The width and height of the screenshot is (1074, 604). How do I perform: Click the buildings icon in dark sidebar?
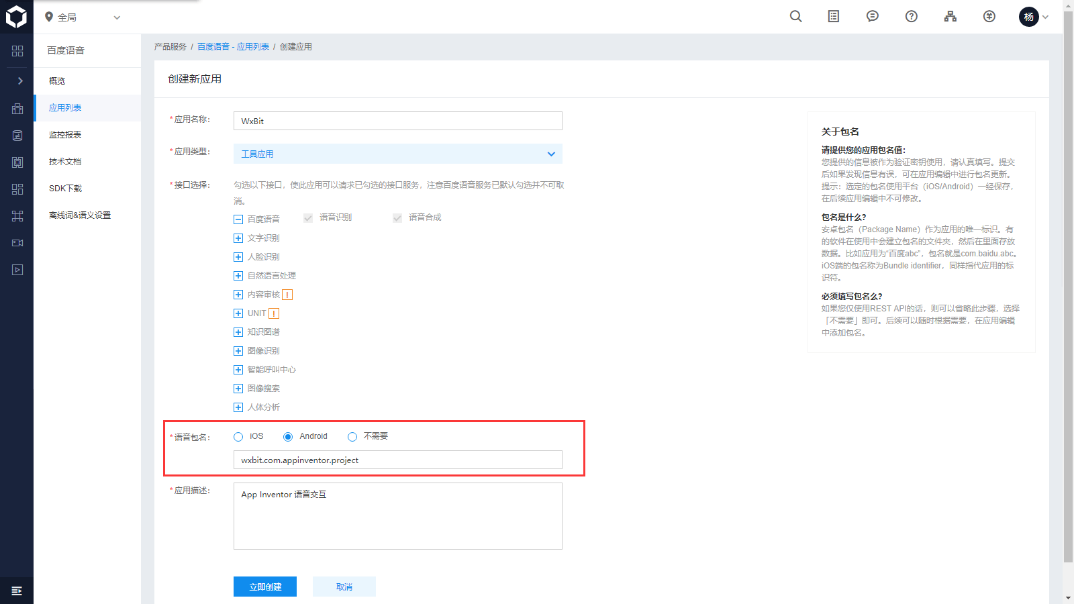[x=17, y=108]
